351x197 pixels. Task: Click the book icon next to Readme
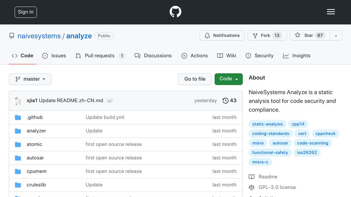click(x=252, y=177)
